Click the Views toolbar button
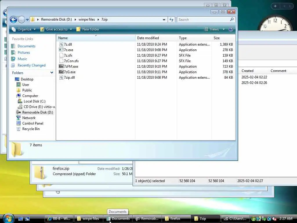The image size is (297, 223). click(211, 29)
